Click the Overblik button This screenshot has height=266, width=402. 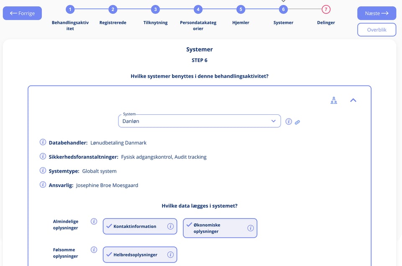(x=376, y=30)
